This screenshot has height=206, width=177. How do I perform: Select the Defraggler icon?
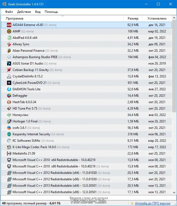(9, 96)
